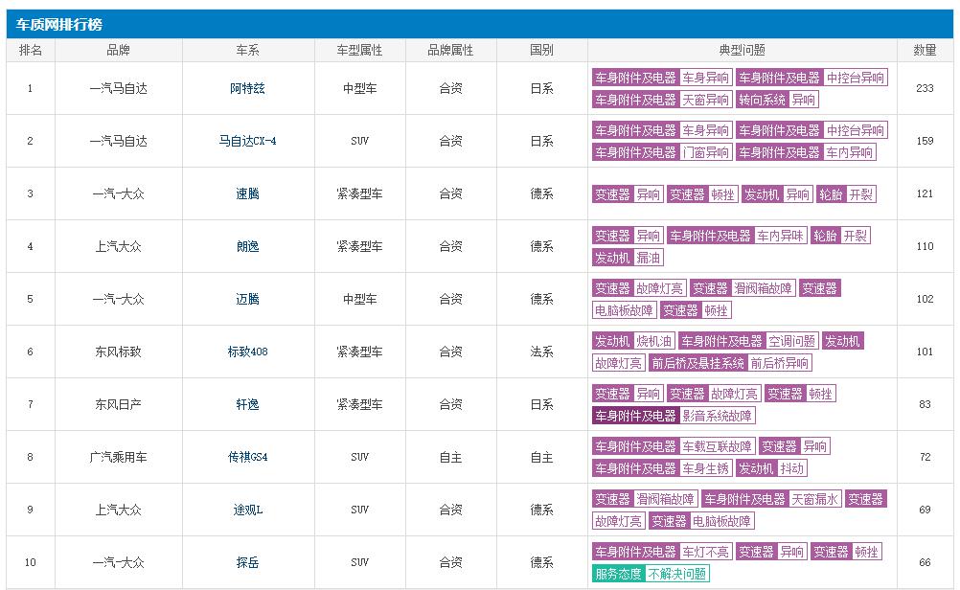Click the 变速器 顿挫 tag in the 轩逸 row
Image resolution: width=960 pixels, height=590 pixels.
[800, 394]
